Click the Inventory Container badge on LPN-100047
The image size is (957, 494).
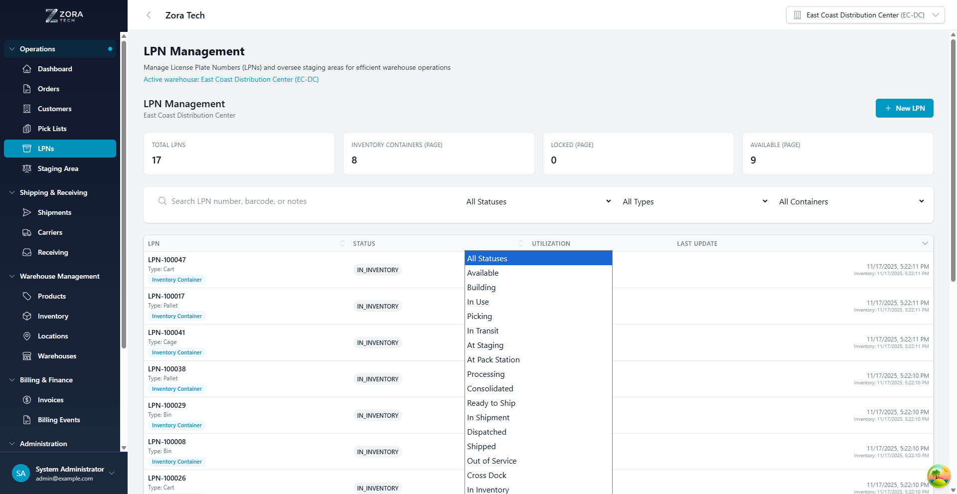click(x=176, y=280)
